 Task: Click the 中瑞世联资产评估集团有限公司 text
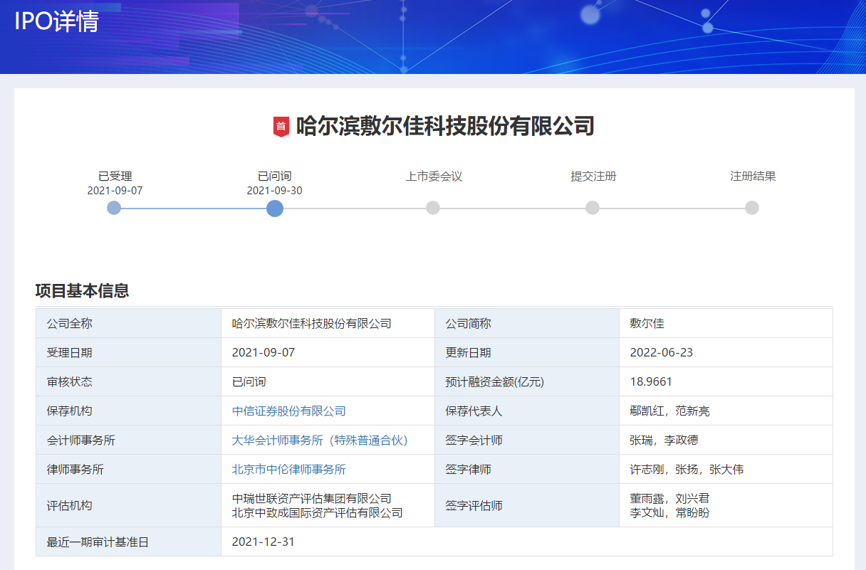[312, 499]
